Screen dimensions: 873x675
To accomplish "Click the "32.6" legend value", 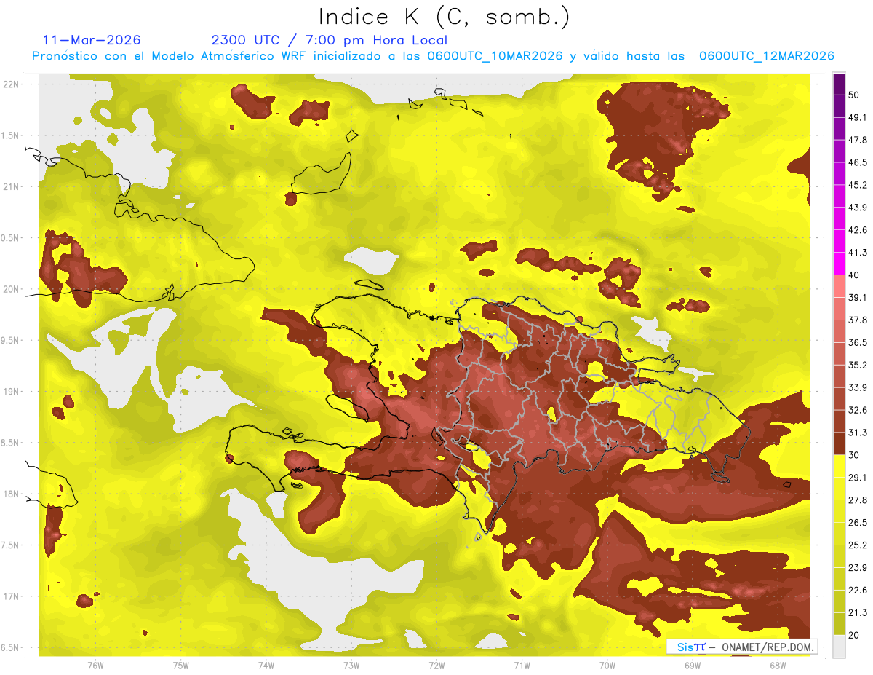I will click(858, 411).
